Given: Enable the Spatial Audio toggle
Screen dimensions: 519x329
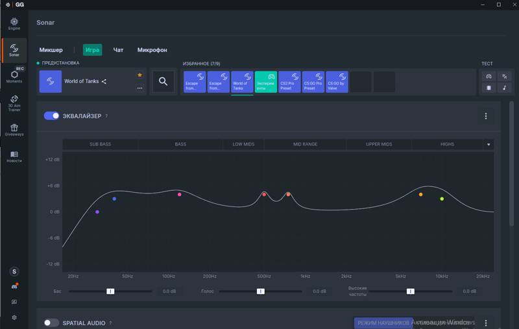Looking at the screenshot, I should coord(51,323).
